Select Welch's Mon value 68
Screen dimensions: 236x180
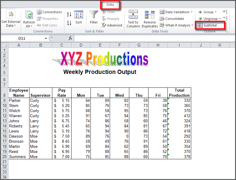(81, 111)
